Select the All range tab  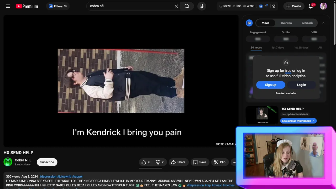320,48
